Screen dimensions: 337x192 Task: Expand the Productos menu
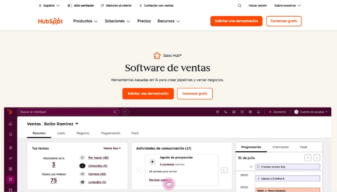tap(85, 21)
